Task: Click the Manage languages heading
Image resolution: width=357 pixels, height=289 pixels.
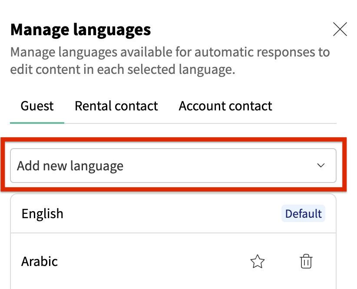Action: pos(81,30)
